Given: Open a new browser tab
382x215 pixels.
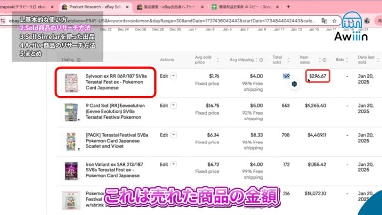Looking at the screenshot, I should click(x=288, y=7).
